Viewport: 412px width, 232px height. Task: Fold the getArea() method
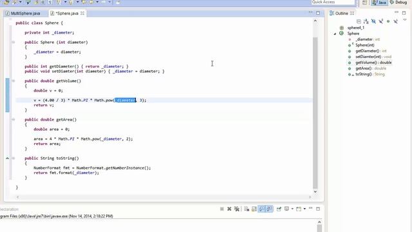coord(13,119)
